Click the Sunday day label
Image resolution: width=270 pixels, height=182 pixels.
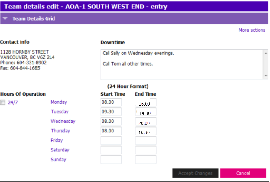pyautogui.click(x=58, y=159)
